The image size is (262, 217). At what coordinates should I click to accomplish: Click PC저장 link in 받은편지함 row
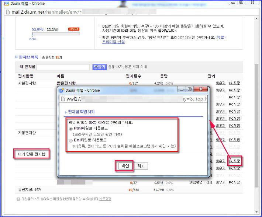point(234,83)
